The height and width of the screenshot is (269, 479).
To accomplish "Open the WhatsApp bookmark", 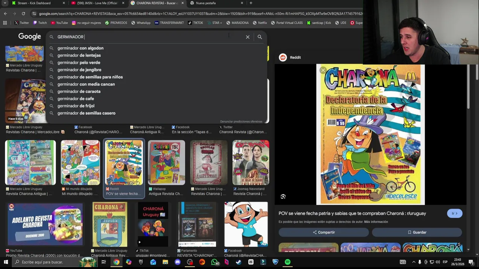I will click(x=141, y=23).
